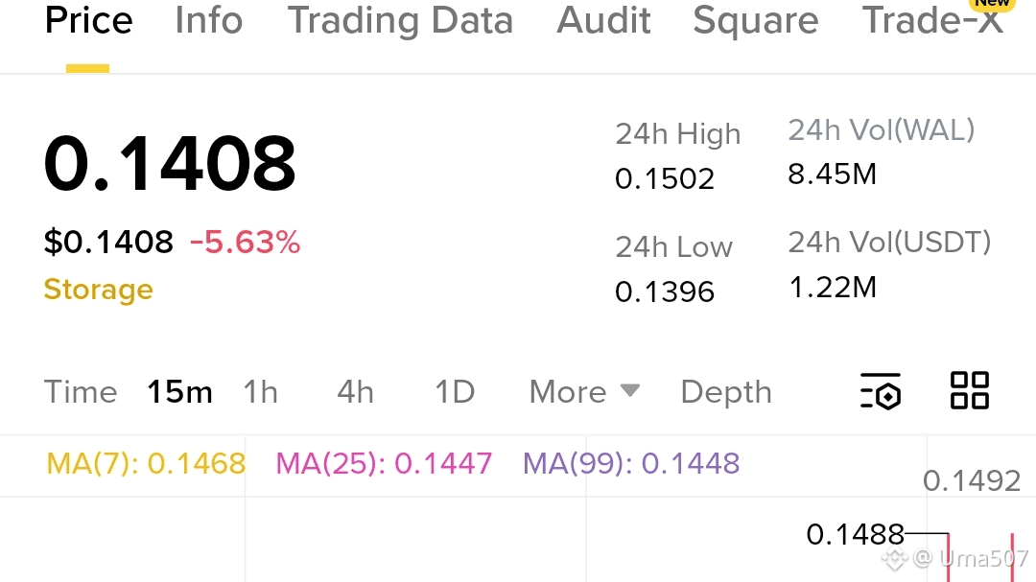Click the MA(25) indicator label
Screen dimensions: 1036x582
click(x=384, y=464)
